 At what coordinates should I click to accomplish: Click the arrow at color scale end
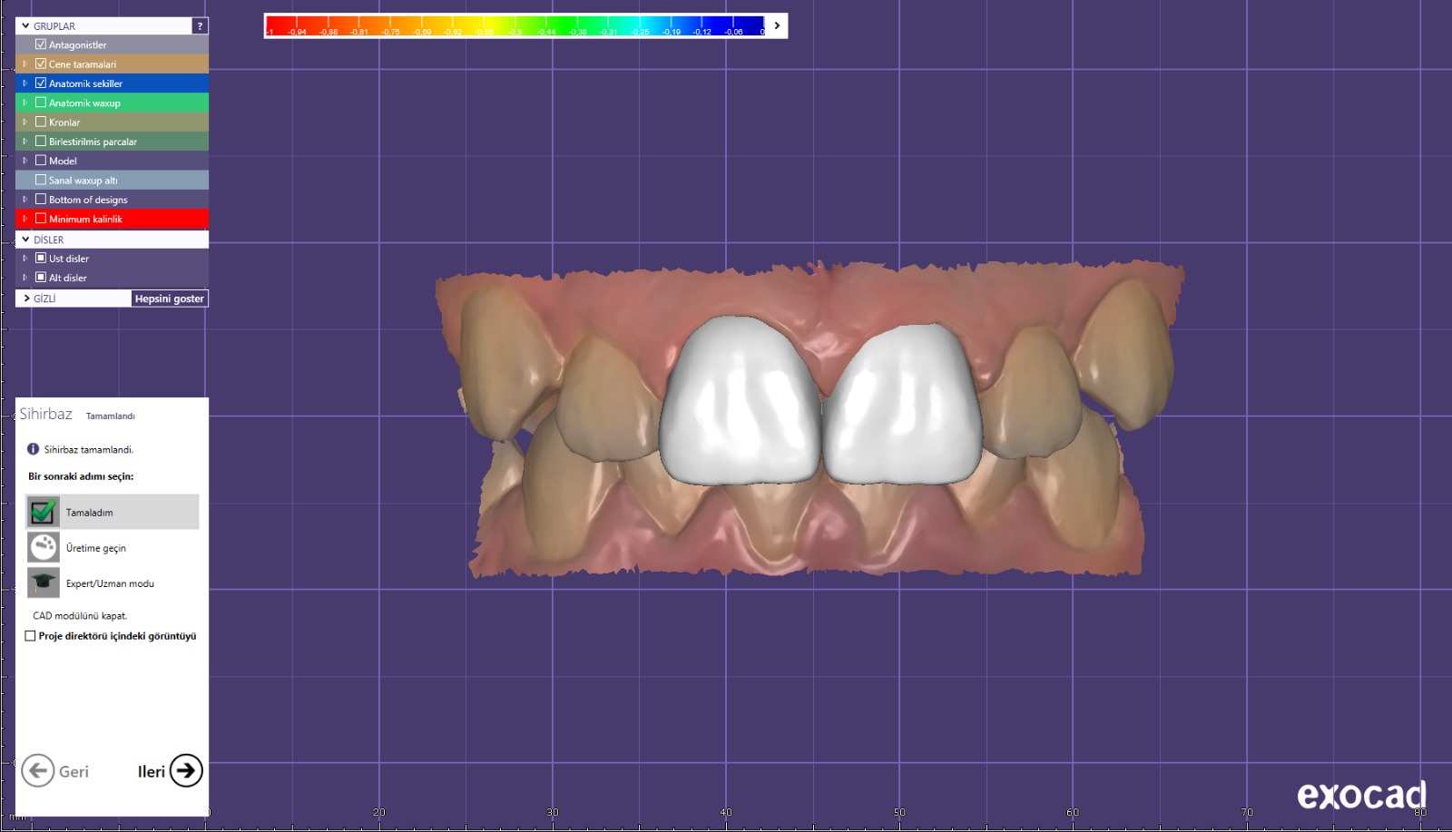(x=777, y=25)
